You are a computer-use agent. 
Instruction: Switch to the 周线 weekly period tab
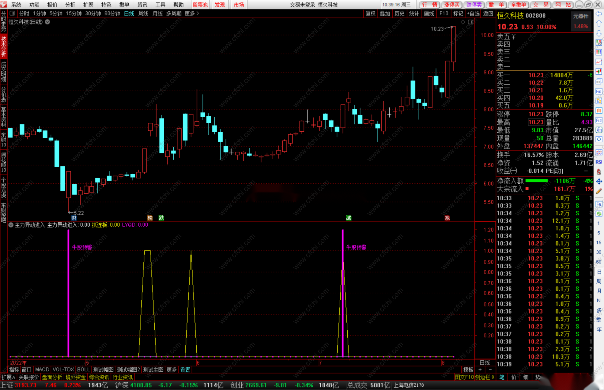pyautogui.click(x=143, y=13)
